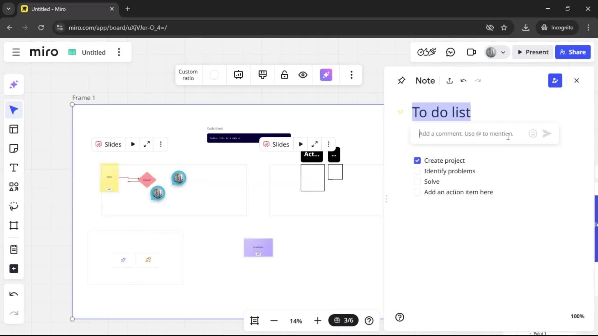Open the main hamburger menu

pos(16,52)
